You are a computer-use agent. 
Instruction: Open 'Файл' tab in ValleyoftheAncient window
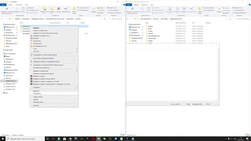click(x=129, y=5)
